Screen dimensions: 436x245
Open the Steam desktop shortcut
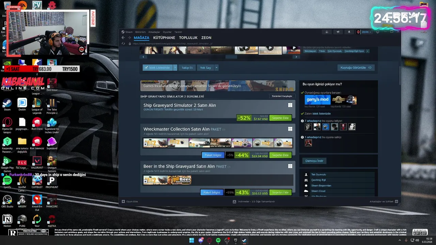tap(7, 104)
